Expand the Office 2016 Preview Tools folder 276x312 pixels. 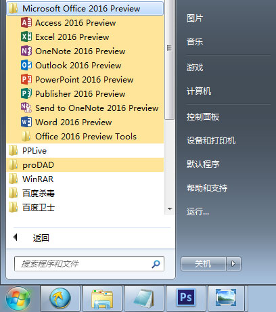pos(85,136)
